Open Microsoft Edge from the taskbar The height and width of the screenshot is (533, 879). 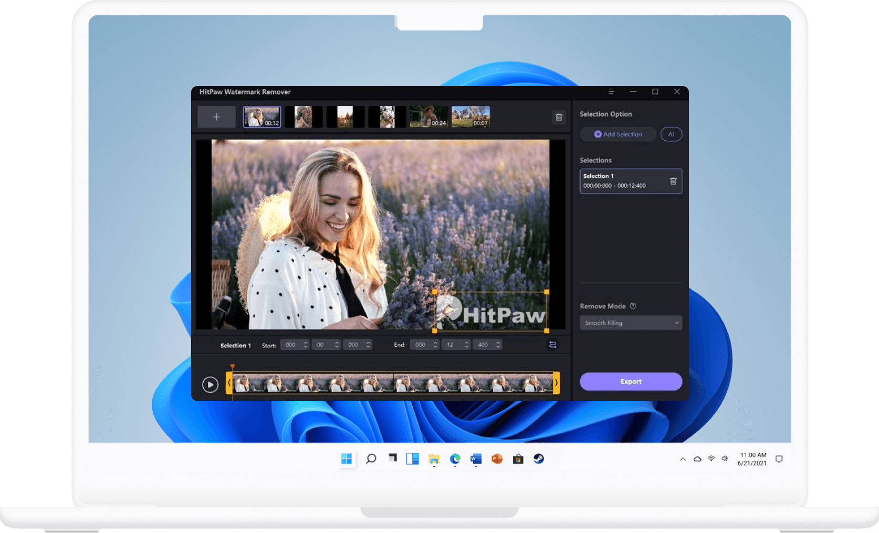455,459
